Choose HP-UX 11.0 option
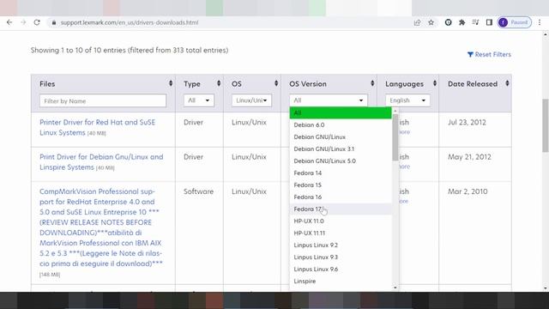Viewport: 549px width, 309px height. coord(341,221)
